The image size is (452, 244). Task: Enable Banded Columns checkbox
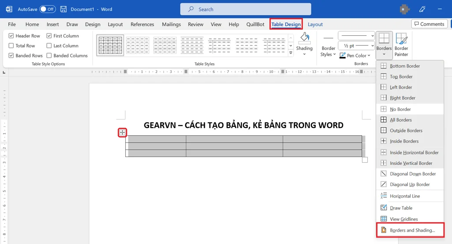coord(49,55)
